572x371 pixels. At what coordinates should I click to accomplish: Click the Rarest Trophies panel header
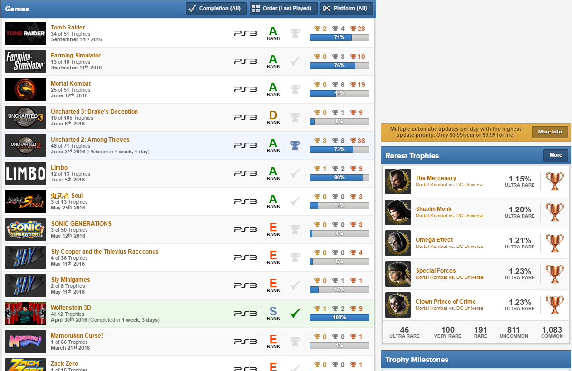coord(415,156)
